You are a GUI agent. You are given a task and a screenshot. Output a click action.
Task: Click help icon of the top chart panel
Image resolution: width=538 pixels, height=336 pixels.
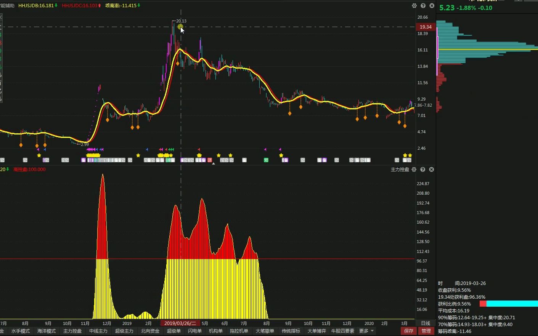423,6
